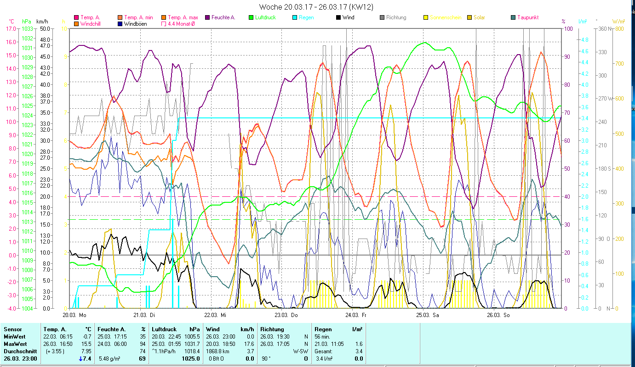Click the maximum wind speed value '17.6'
635x367 pixels.
coord(249,344)
